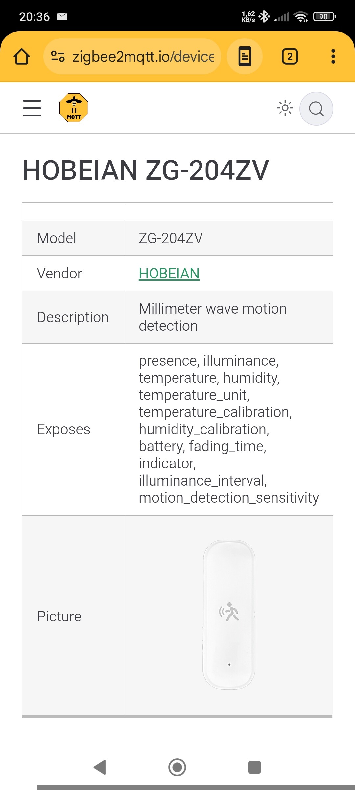
Task: Open the site search button
Action: tap(316, 109)
